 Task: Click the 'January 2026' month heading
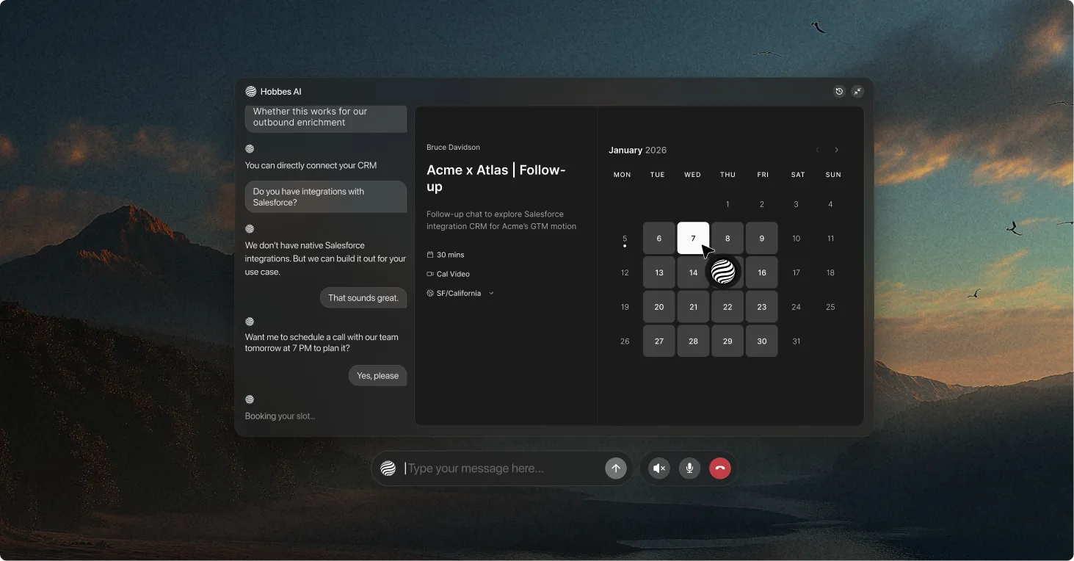click(x=638, y=150)
